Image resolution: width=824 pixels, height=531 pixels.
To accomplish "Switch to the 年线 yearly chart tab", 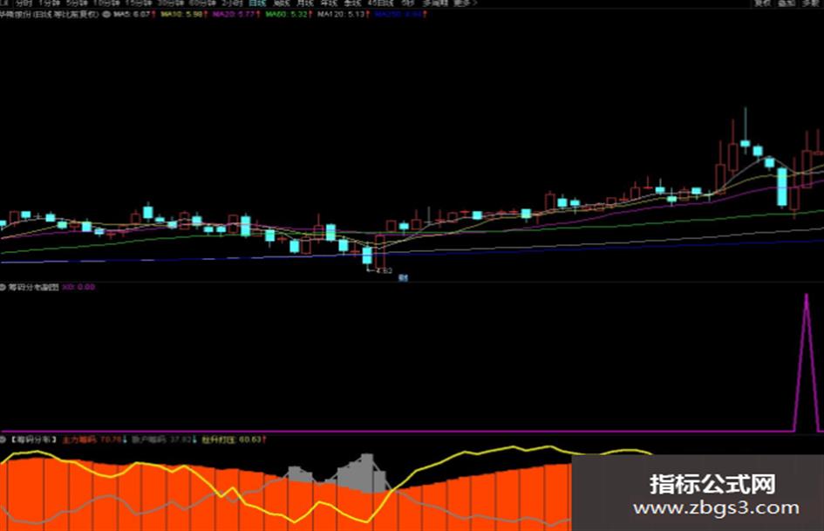I will tap(329, 3).
